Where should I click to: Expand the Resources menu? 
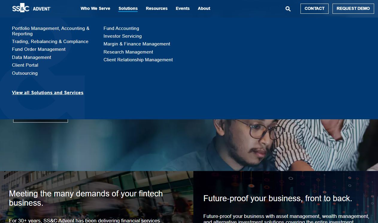click(157, 8)
